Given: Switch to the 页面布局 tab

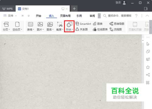Looking at the screenshot, I should [x=65, y=16].
